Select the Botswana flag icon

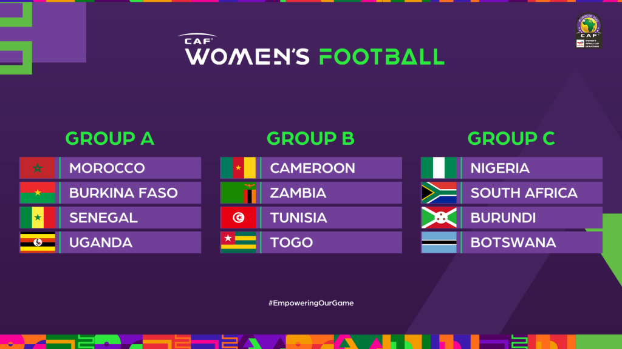439,242
